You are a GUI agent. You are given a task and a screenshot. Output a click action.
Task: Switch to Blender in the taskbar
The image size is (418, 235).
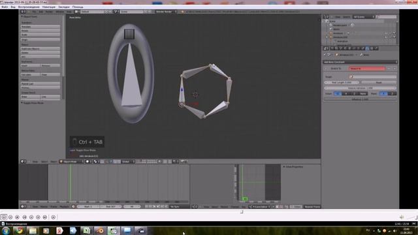coord(100,230)
